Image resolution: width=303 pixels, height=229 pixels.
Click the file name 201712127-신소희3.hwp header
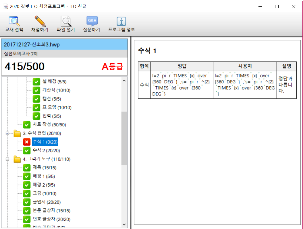(32, 44)
